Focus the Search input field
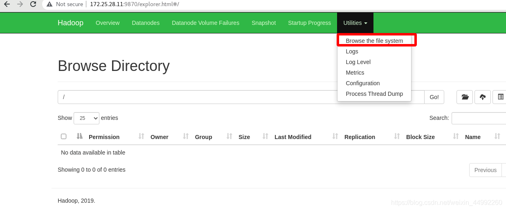Viewport: 506px width, 210px height. click(479, 118)
